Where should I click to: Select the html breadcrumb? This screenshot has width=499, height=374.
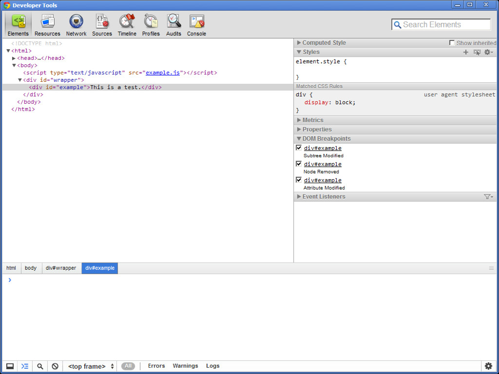pos(11,268)
